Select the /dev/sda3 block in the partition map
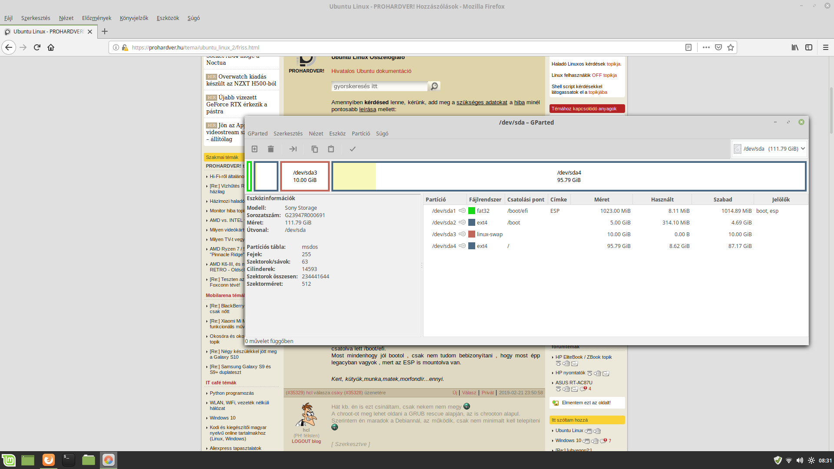 [305, 176]
